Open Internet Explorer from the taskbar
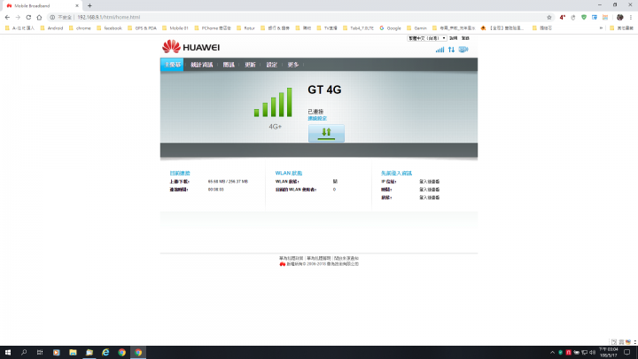The width and height of the screenshot is (638, 359). (105, 352)
